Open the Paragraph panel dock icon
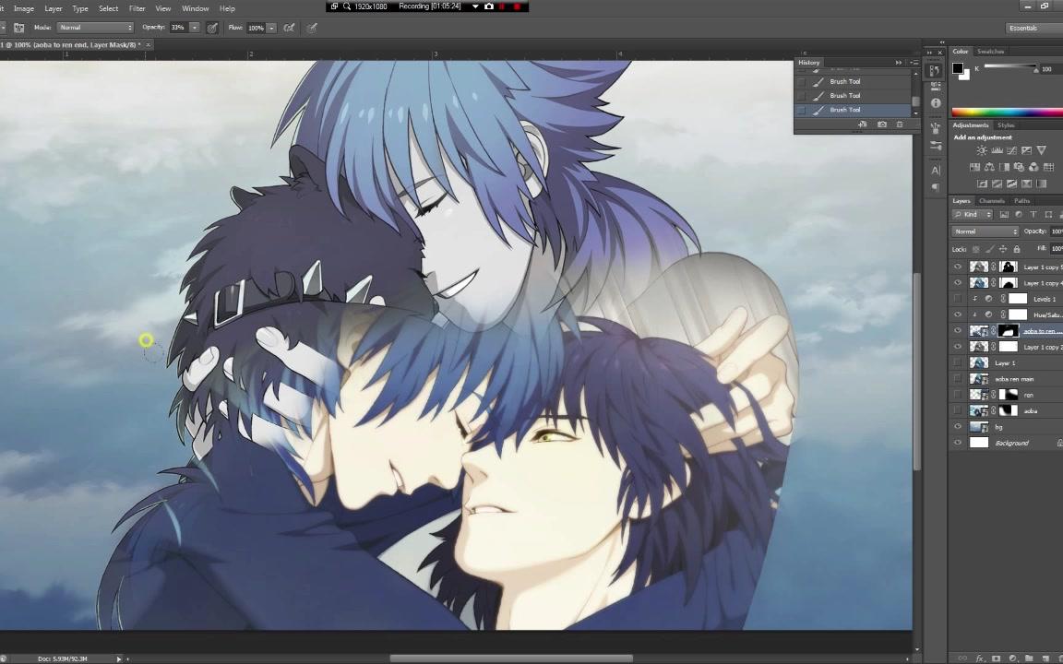This screenshot has width=1063, height=664. click(936, 187)
